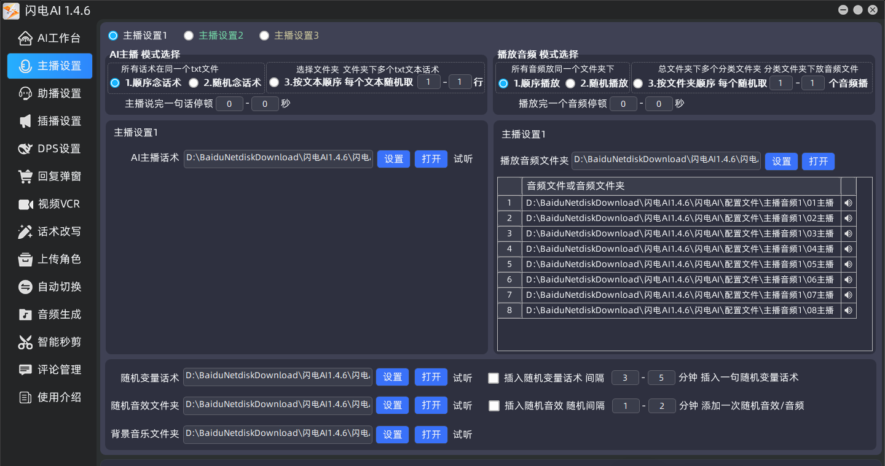This screenshot has height=466, width=885.
Task: Play speaker icon for row 4 audio
Action: point(848,249)
